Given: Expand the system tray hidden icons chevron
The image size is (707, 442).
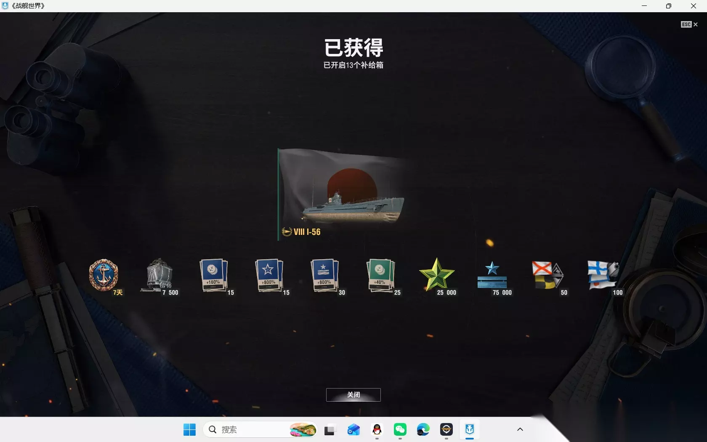Looking at the screenshot, I should [520, 429].
